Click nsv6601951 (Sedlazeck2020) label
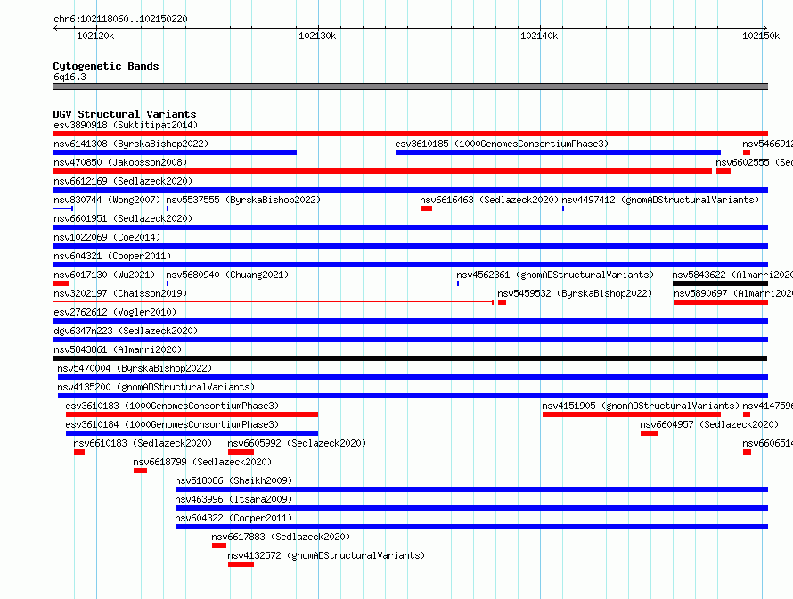This screenshot has width=793, height=599. (x=123, y=218)
